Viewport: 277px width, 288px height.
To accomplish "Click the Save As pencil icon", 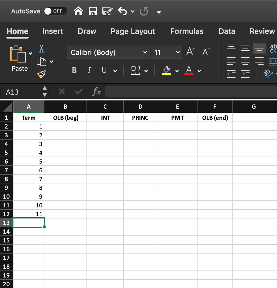I will (x=107, y=11).
